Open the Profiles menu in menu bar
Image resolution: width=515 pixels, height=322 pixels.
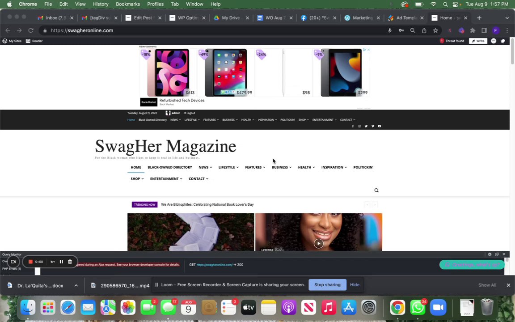(156, 4)
